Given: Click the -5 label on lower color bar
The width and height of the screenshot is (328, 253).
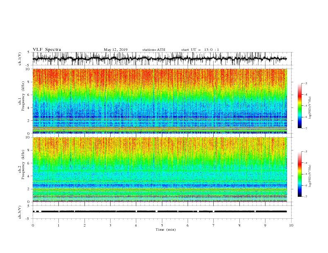Looking at the screenshot, I should [305, 174].
